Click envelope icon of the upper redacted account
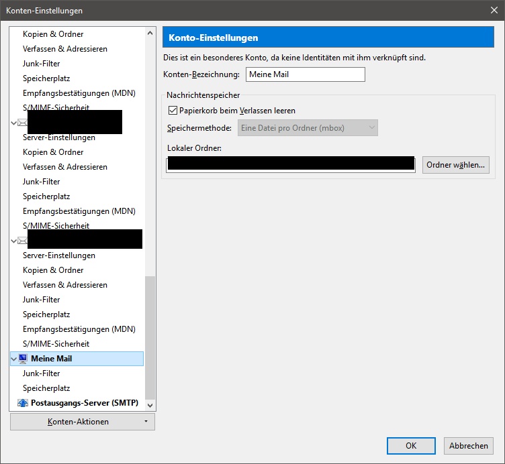This screenshot has width=505, height=464. [22, 123]
